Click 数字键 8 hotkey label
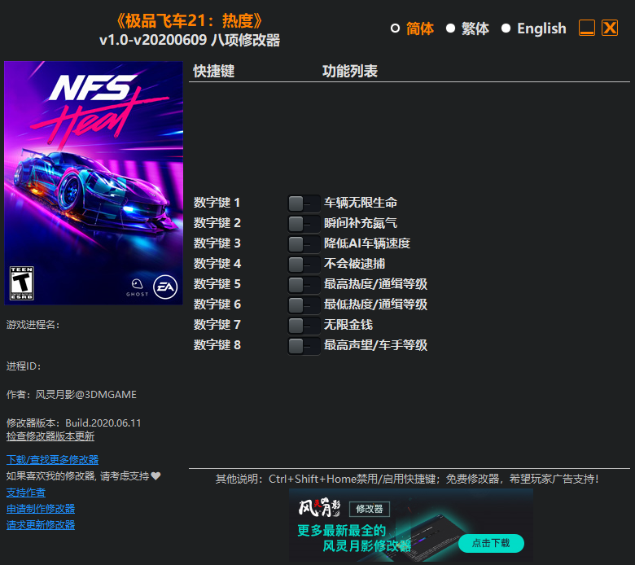Viewport: 635px width, 565px height. pos(217,345)
